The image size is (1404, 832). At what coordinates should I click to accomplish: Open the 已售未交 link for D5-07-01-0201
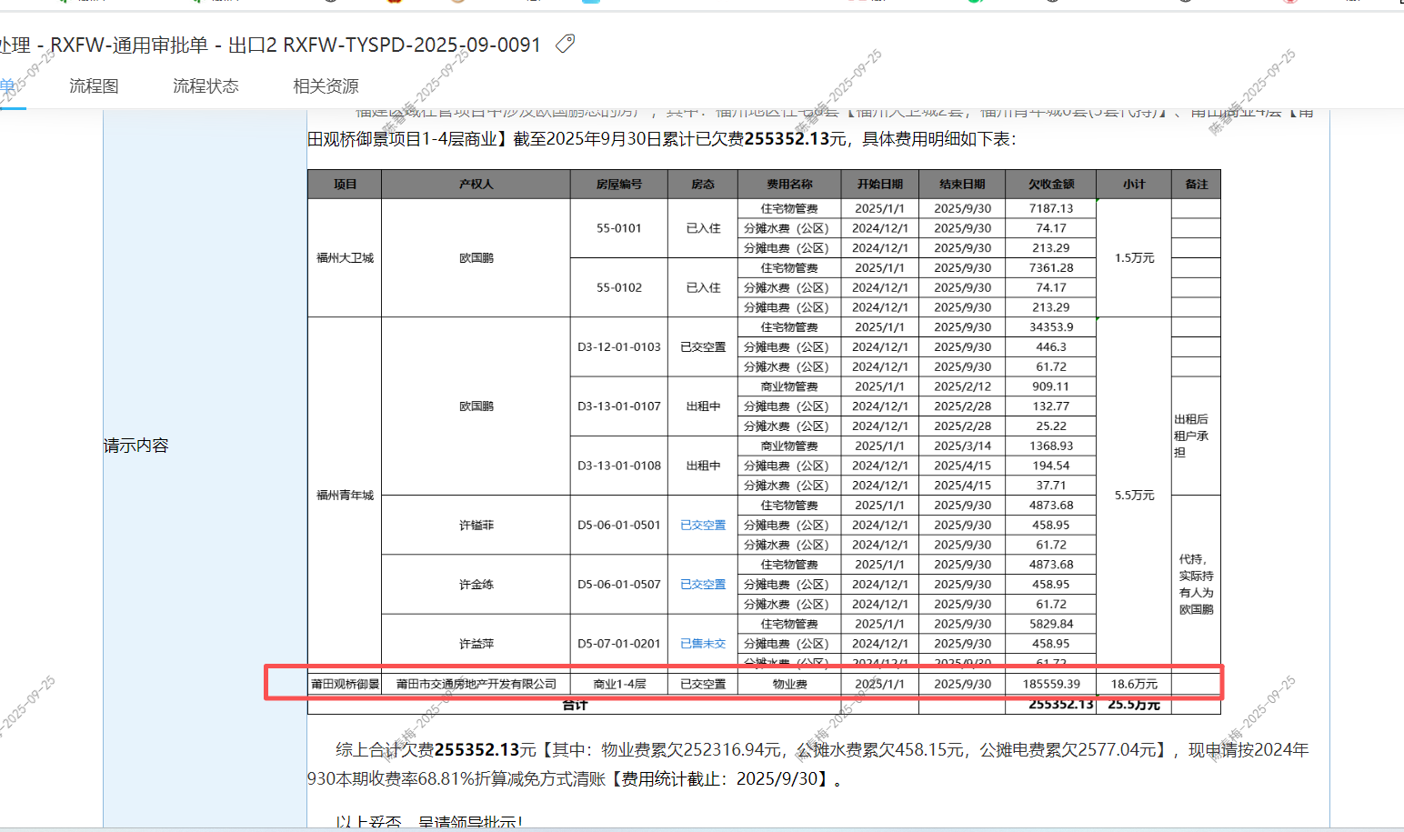coord(703,644)
